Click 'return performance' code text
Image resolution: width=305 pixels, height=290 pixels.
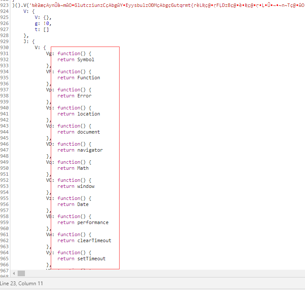(83, 223)
